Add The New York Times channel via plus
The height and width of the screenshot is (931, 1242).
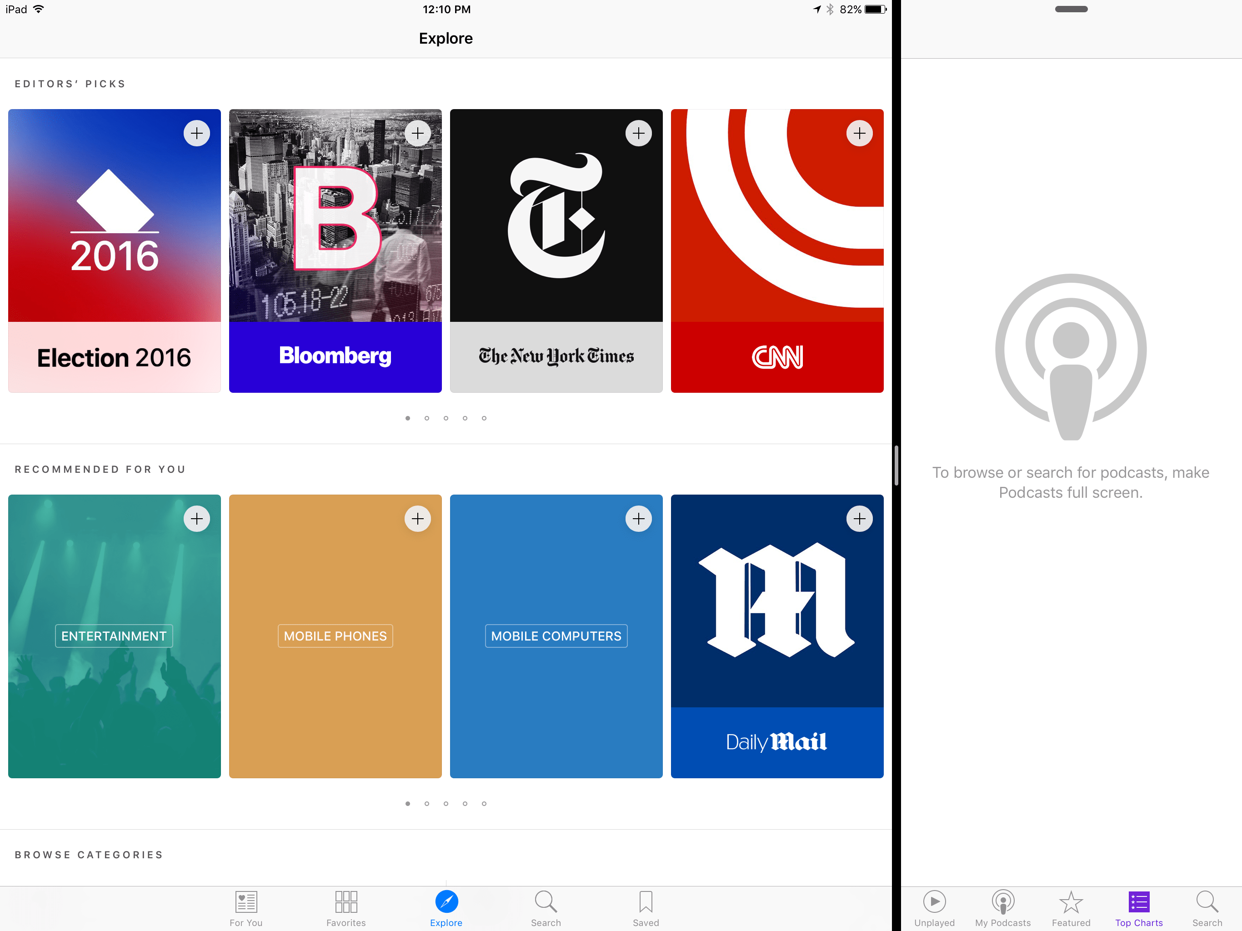(639, 133)
